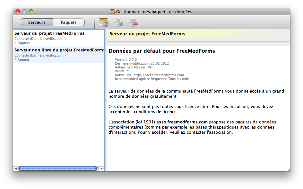Click the Données par défaut pour FreeMedForms heading
The width and height of the screenshot is (303, 189).
(162, 51)
